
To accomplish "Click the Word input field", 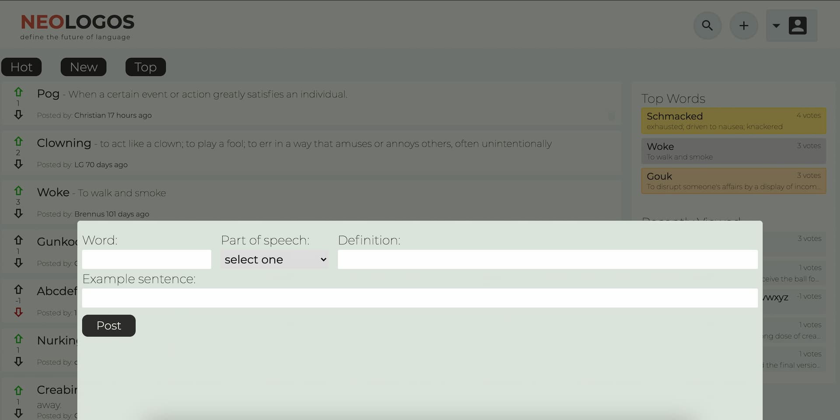I will pos(147,259).
